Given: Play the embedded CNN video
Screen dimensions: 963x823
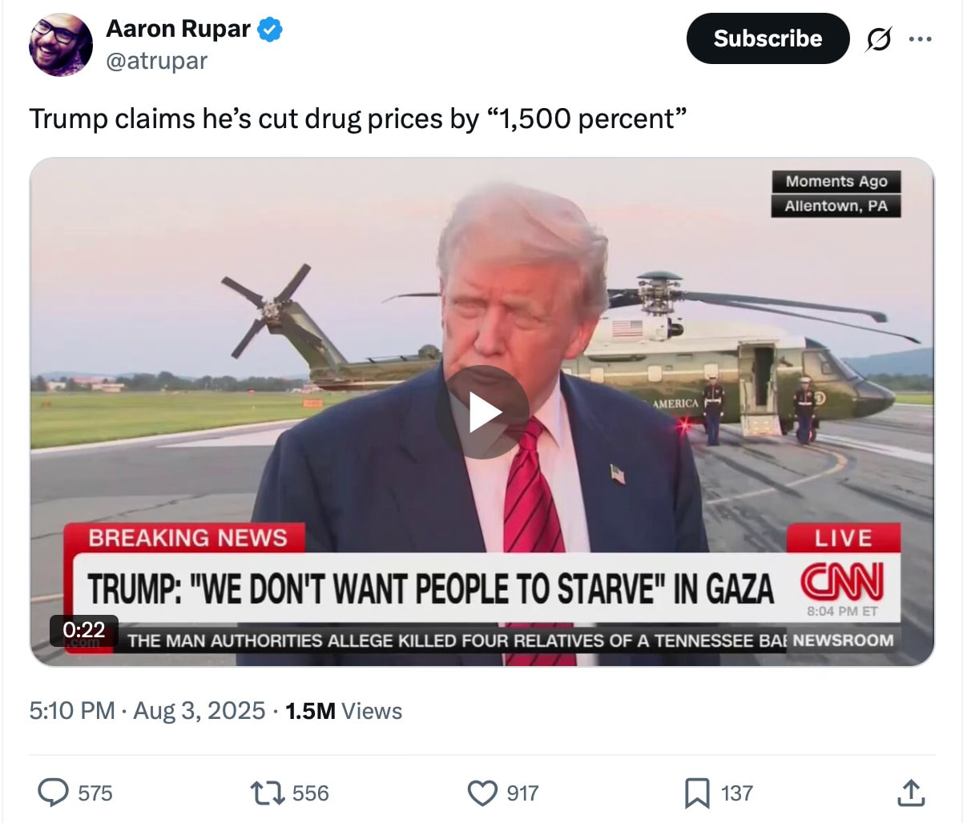Looking at the screenshot, I should [x=482, y=412].
